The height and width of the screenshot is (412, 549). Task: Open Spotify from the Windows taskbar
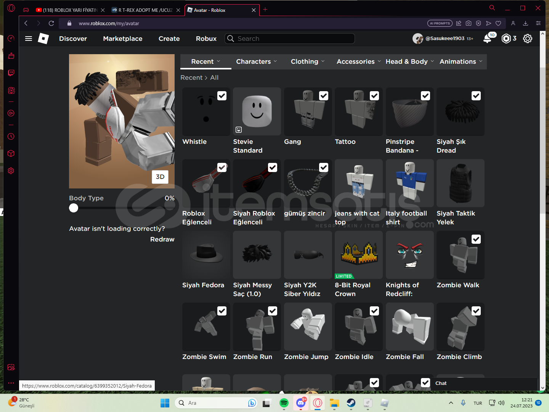pyautogui.click(x=284, y=403)
